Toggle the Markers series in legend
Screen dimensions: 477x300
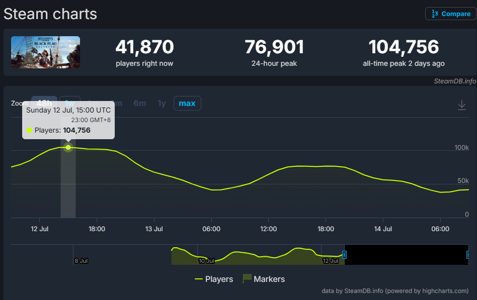[x=264, y=279]
